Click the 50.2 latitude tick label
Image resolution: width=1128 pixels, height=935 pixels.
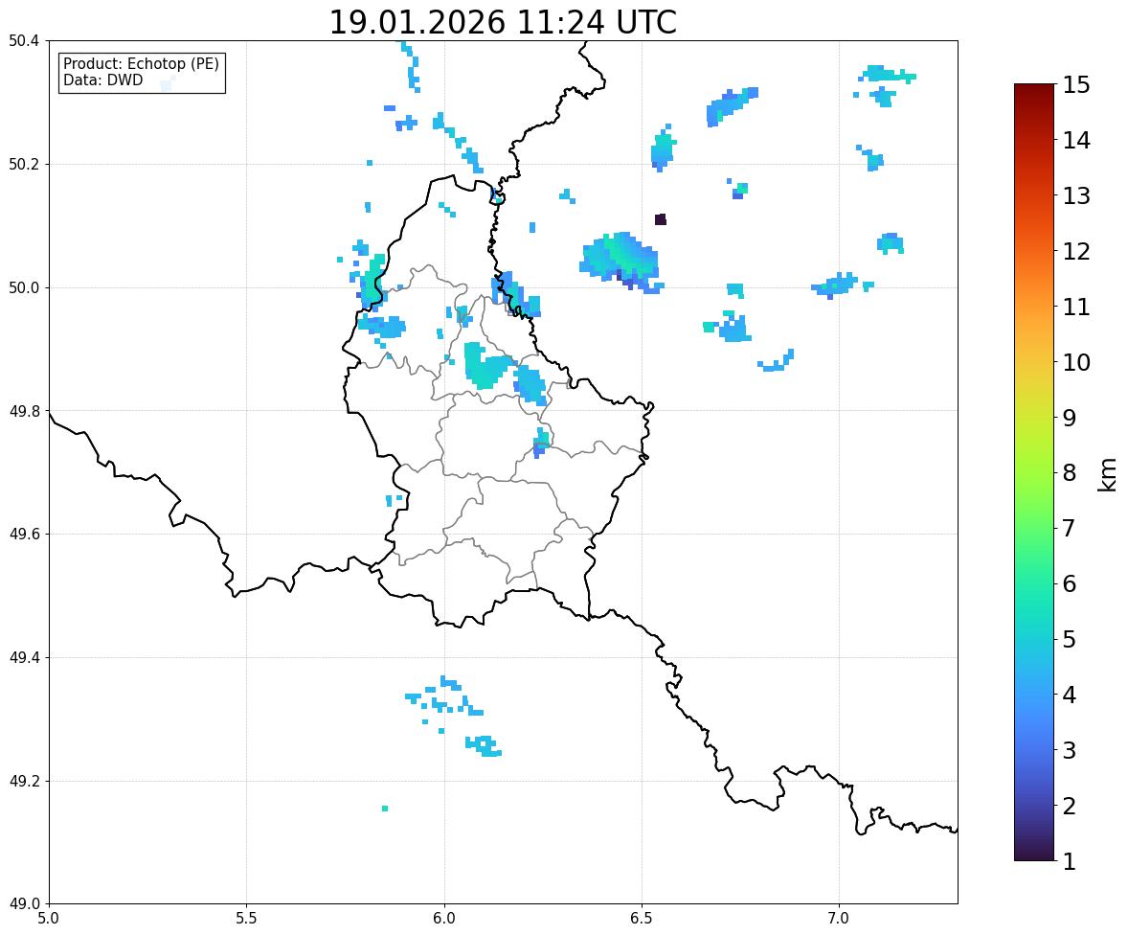[x=23, y=164]
